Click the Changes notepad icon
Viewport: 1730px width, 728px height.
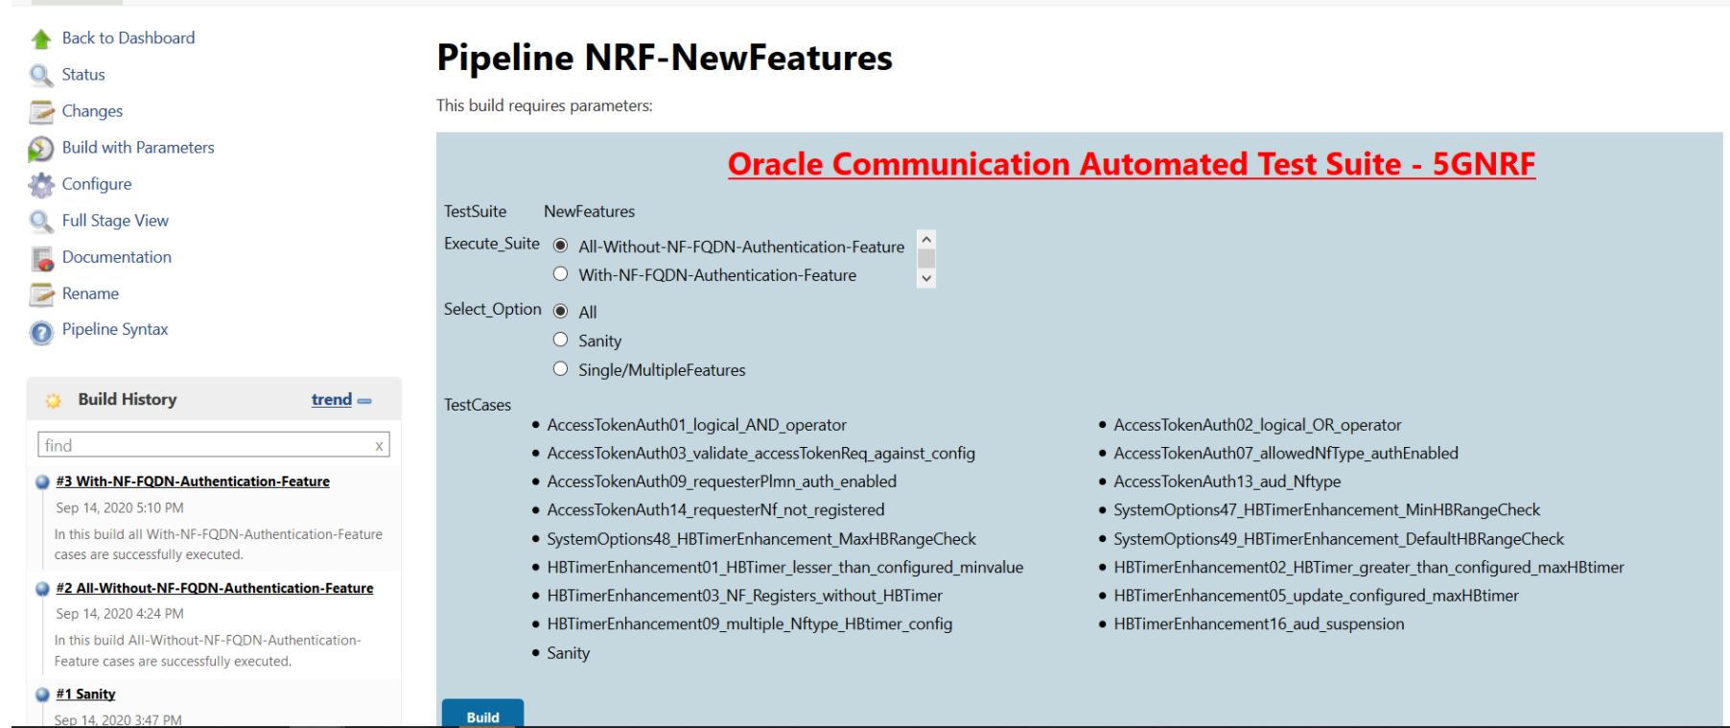(x=41, y=111)
